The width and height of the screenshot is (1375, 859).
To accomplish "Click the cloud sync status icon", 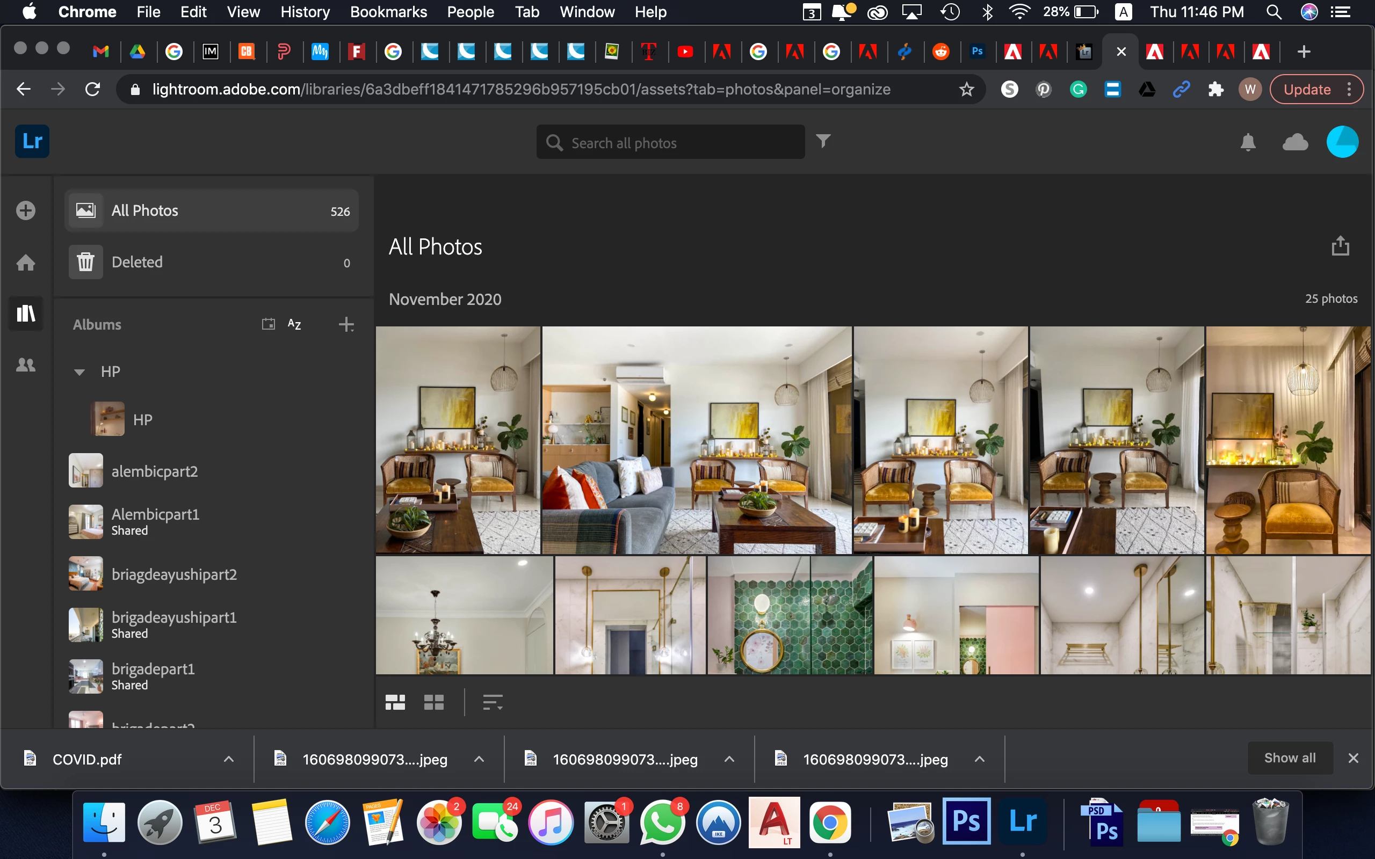I will coord(1295,142).
